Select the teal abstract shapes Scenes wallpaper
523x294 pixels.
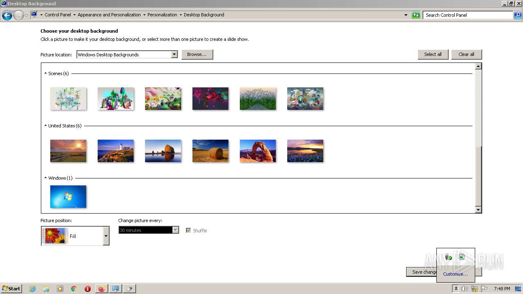pyautogui.click(x=305, y=98)
